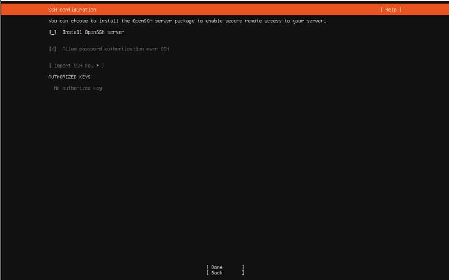Click the opening bracket of Help
449x280 pixels.
tap(382, 10)
